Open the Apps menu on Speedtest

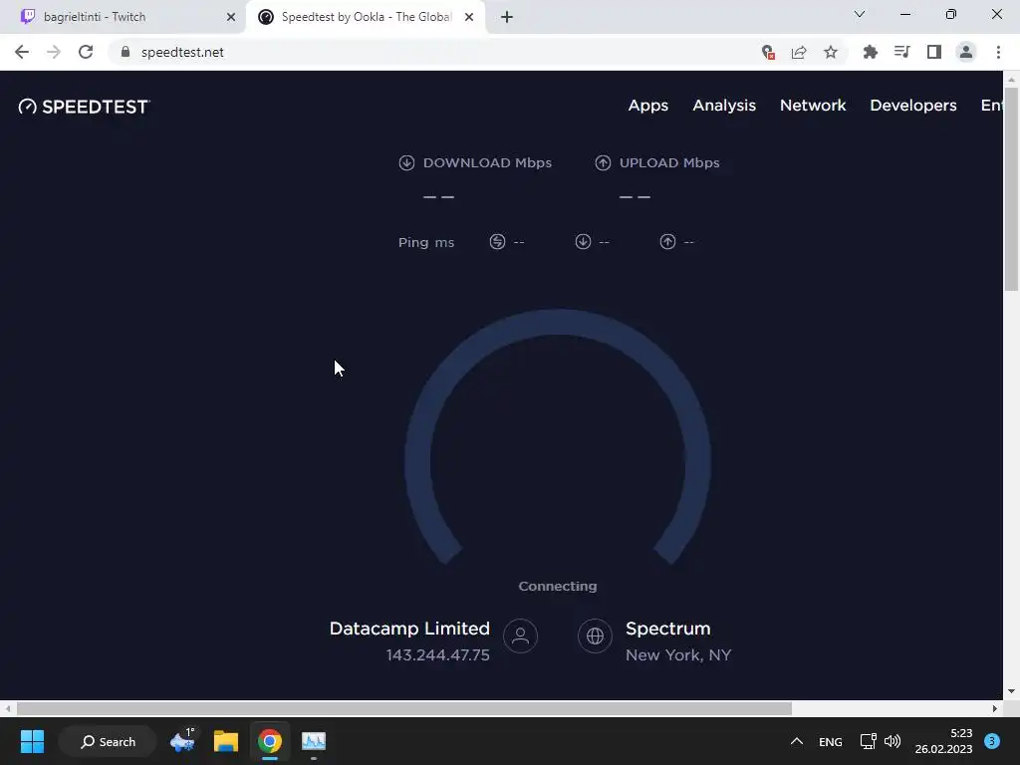(x=647, y=106)
